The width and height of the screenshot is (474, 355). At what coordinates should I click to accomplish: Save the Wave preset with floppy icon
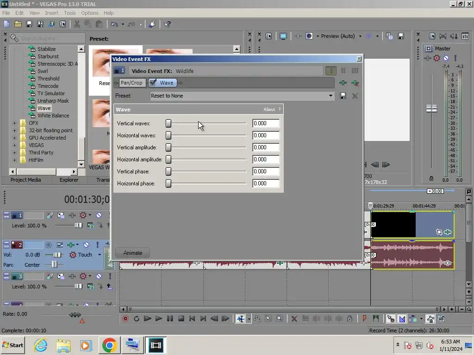(x=343, y=96)
